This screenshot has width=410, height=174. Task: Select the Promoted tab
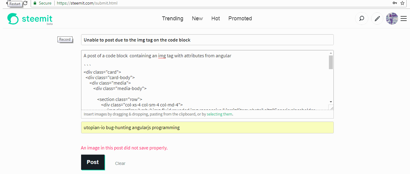[x=240, y=18]
